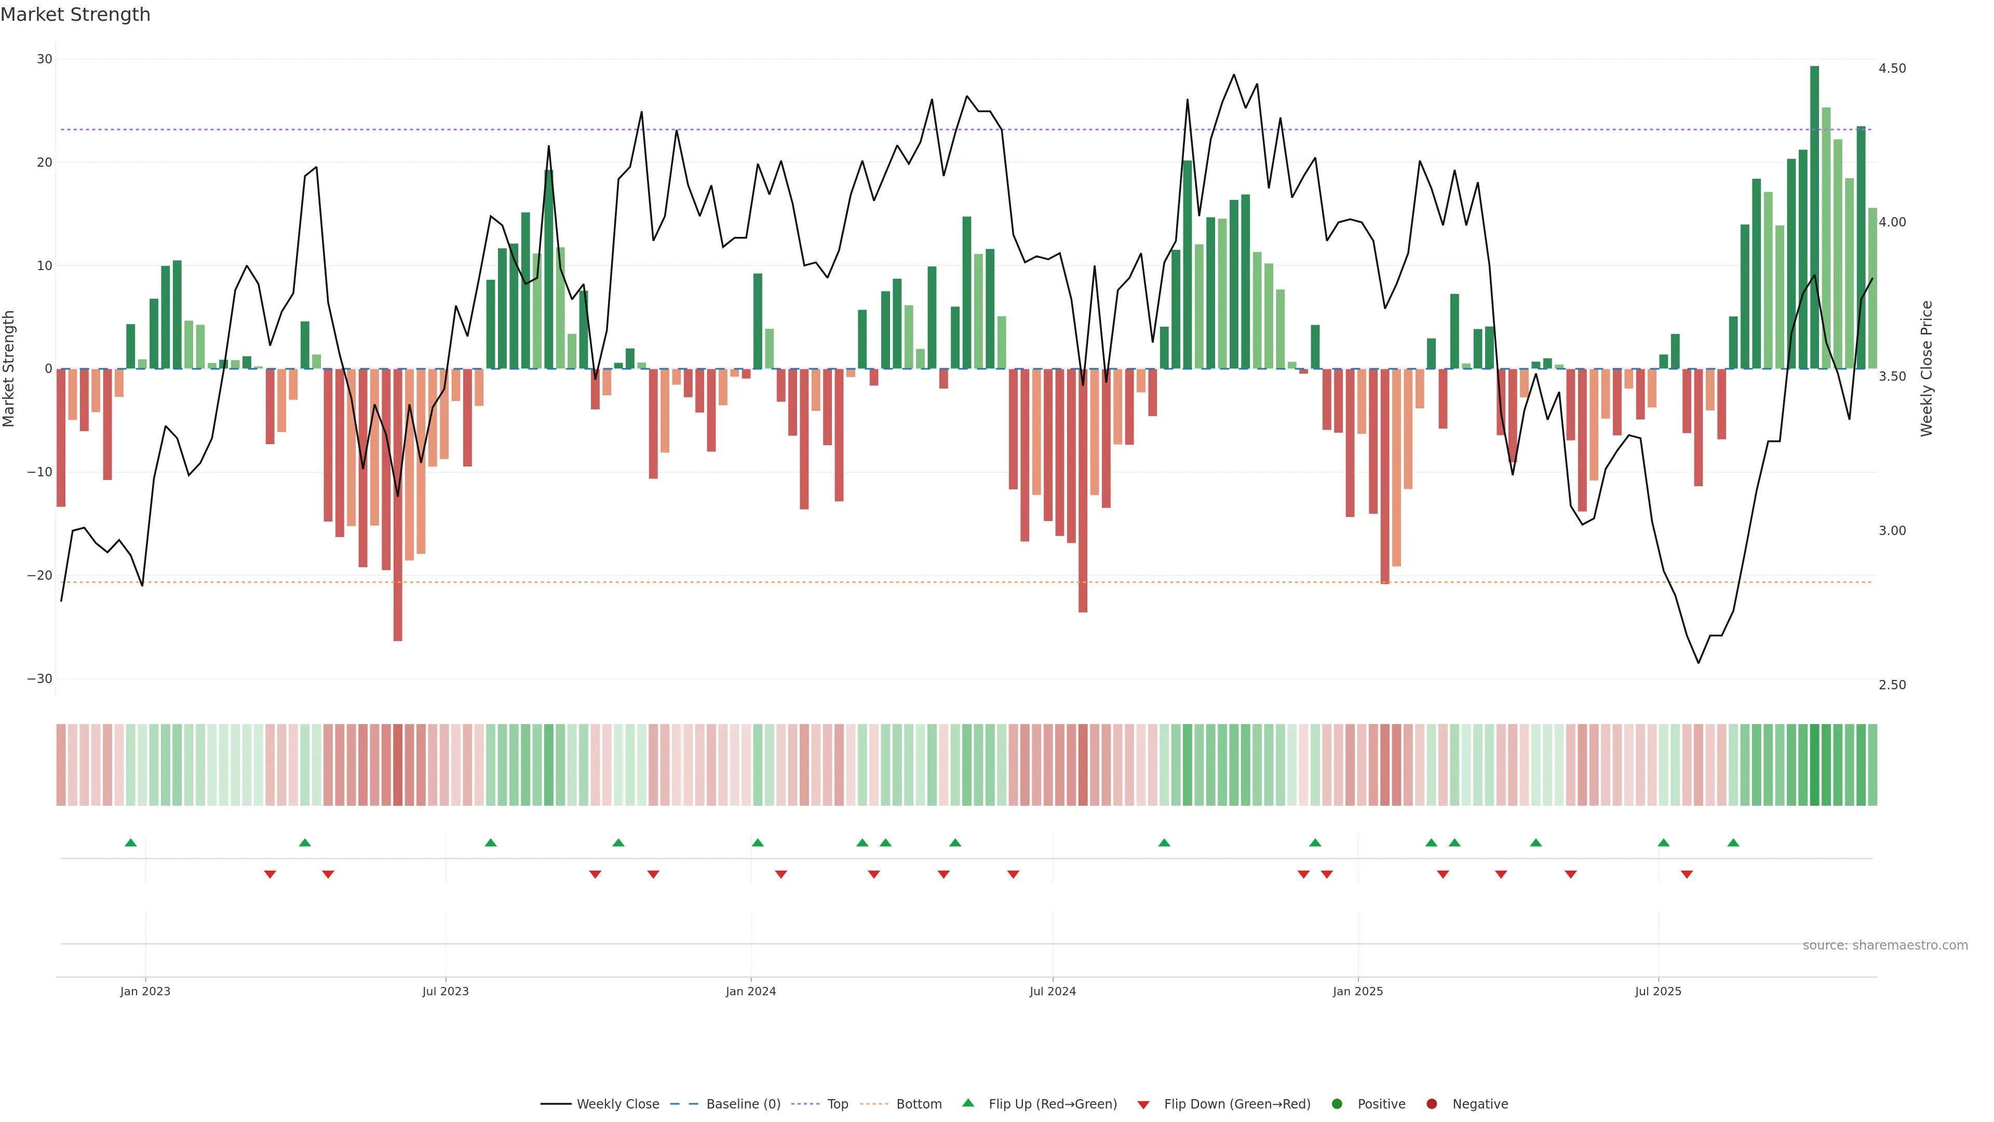The height and width of the screenshot is (1122, 1994).
Task: Click last green flip-up triangle marker
Action: pos(1733,843)
